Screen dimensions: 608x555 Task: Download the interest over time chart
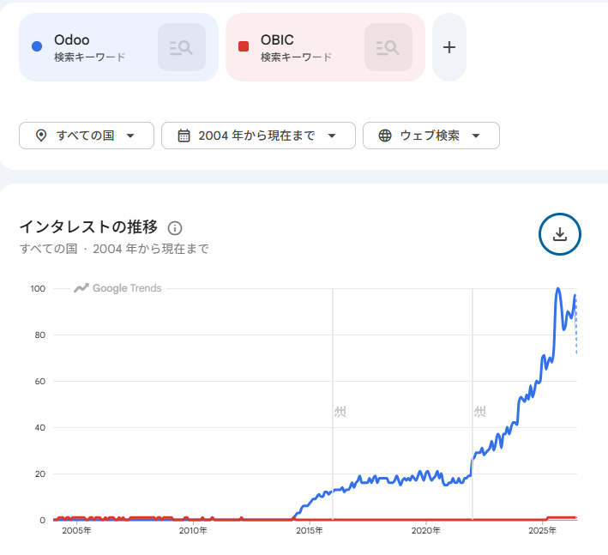[559, 234]
